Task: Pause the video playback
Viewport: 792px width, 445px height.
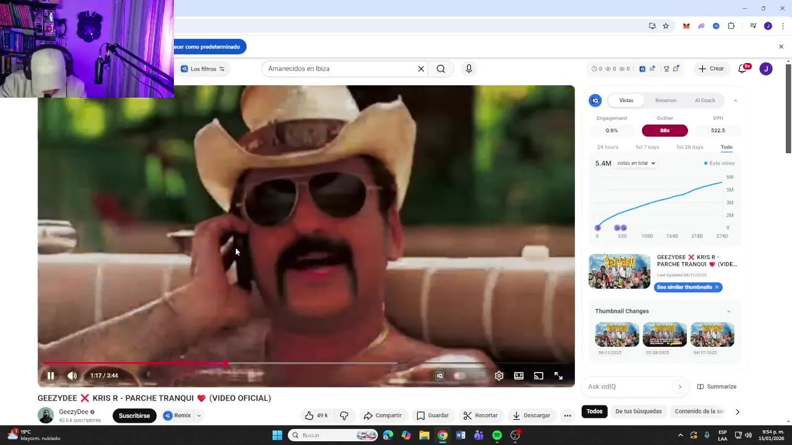Action: tap(51, 375)
